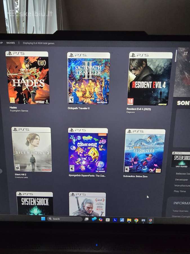Click the Developer label in details panel
190x254 pixels.
(x=182, y=180)
